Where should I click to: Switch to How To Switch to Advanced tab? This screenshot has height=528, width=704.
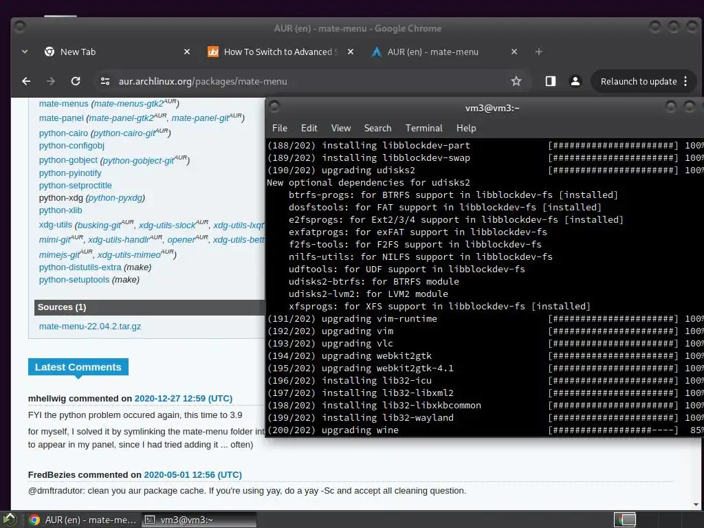coord(280,52)
